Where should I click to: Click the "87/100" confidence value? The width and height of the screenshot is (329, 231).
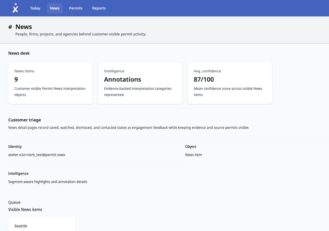[x=204, y=79]
